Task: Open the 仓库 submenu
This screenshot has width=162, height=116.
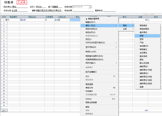Action: [126, 29]
